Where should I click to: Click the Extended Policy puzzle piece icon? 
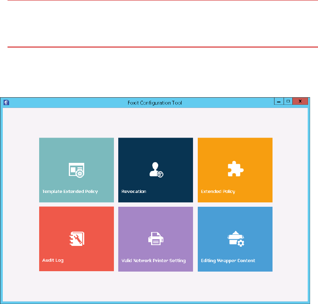(235, 169)
